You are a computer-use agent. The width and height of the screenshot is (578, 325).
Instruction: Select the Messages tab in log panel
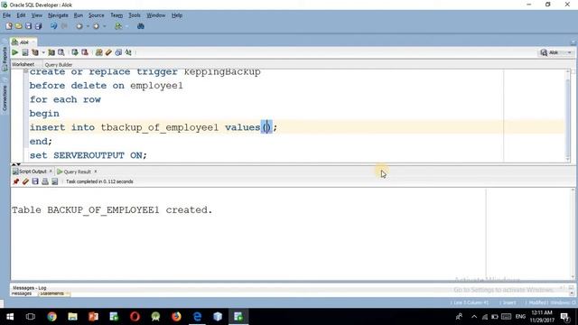(x=22, y=293)
